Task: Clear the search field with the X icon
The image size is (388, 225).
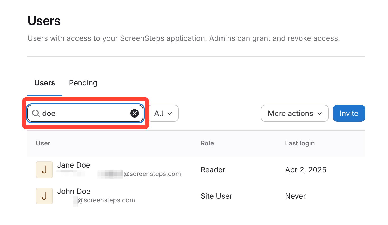Action: [135, 113]
